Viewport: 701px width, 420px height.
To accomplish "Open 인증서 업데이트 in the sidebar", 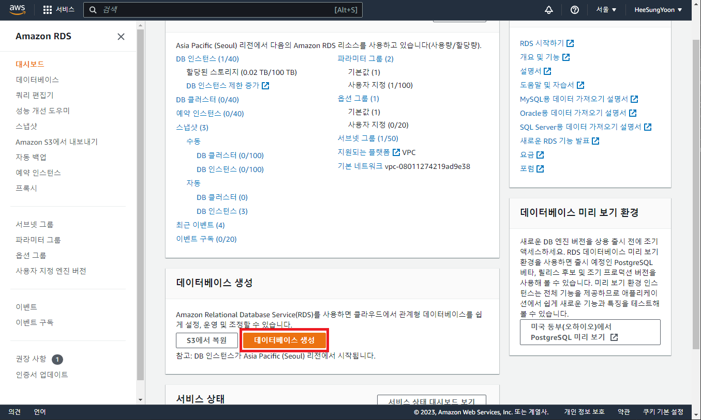I will pyautogui.click(x=41, y=375).
